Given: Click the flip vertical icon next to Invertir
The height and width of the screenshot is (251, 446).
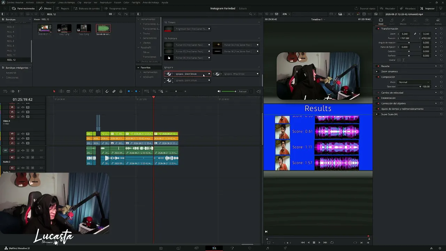Looking at the screenshot, I should (x=404, y=60).
